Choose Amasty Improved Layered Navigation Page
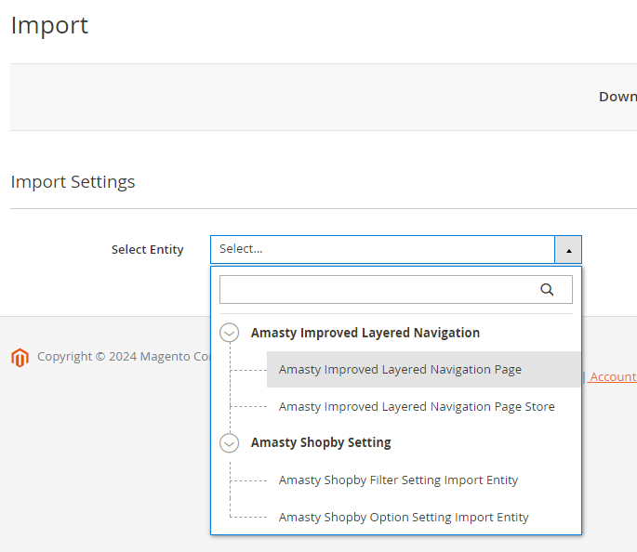Screen dimensions: 637x552 click(423, 369)
